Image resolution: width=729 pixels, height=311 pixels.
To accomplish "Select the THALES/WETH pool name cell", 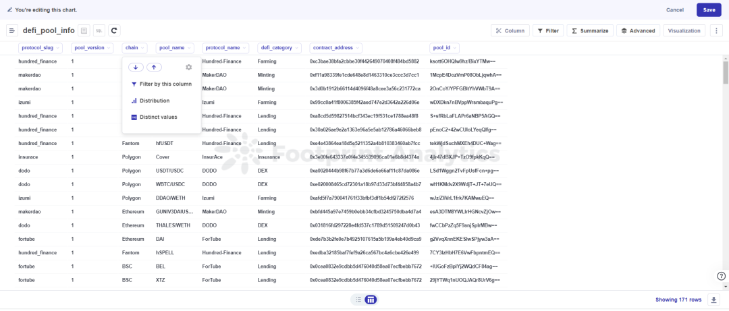I will 174,225.
